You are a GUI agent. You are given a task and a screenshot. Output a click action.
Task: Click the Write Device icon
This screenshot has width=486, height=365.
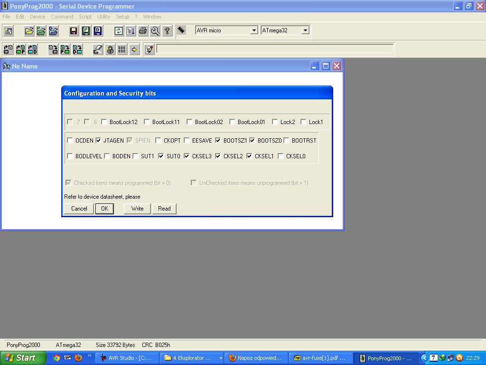click(x=53, y=49)
